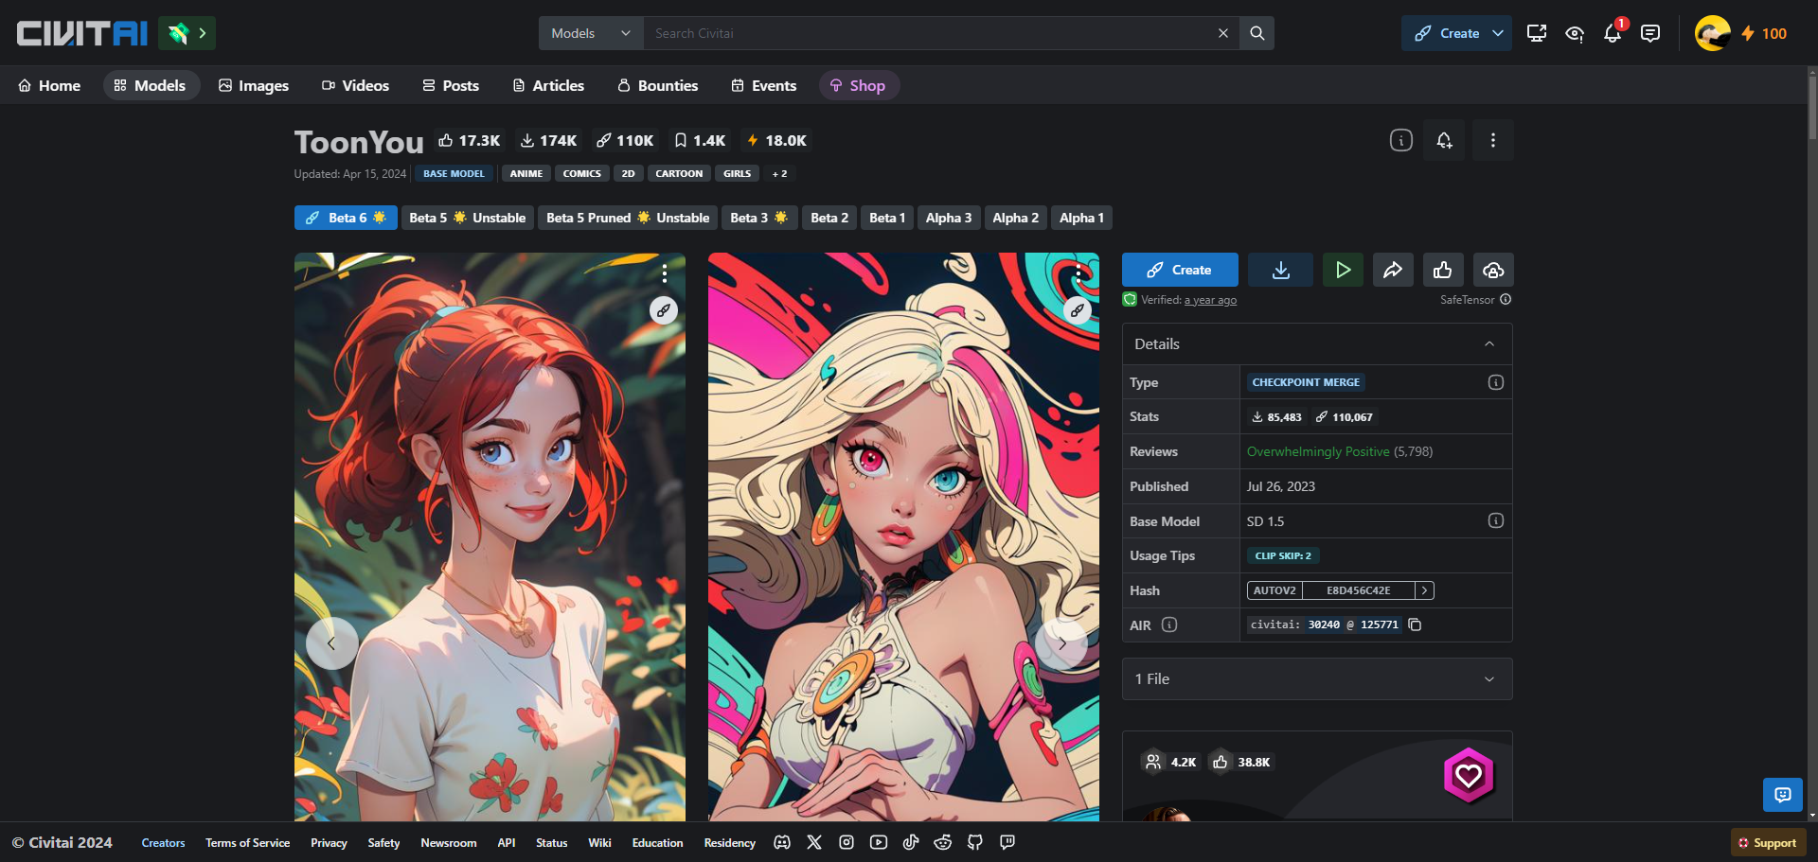This screenshot has height=862, width=1818.
Task: Toggle model update notification bell
Action: [x=1444, y=140]
